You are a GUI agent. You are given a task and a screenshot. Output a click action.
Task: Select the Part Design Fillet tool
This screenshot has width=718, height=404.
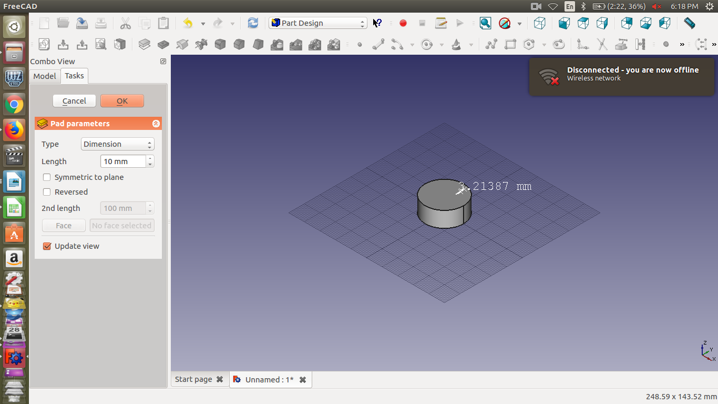click(220, 45)
